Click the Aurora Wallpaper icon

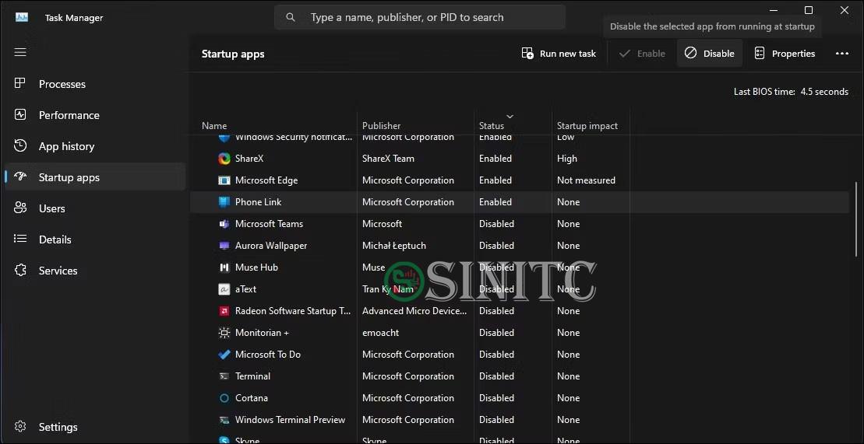[x=224, y=246]
